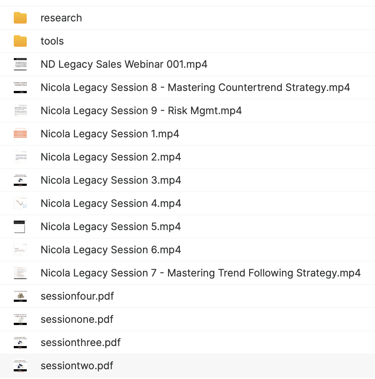Screen dimensions: 375x379
Task: Open ND Legacy Sales Webinar 001.mp4
Action: (124, 64)
